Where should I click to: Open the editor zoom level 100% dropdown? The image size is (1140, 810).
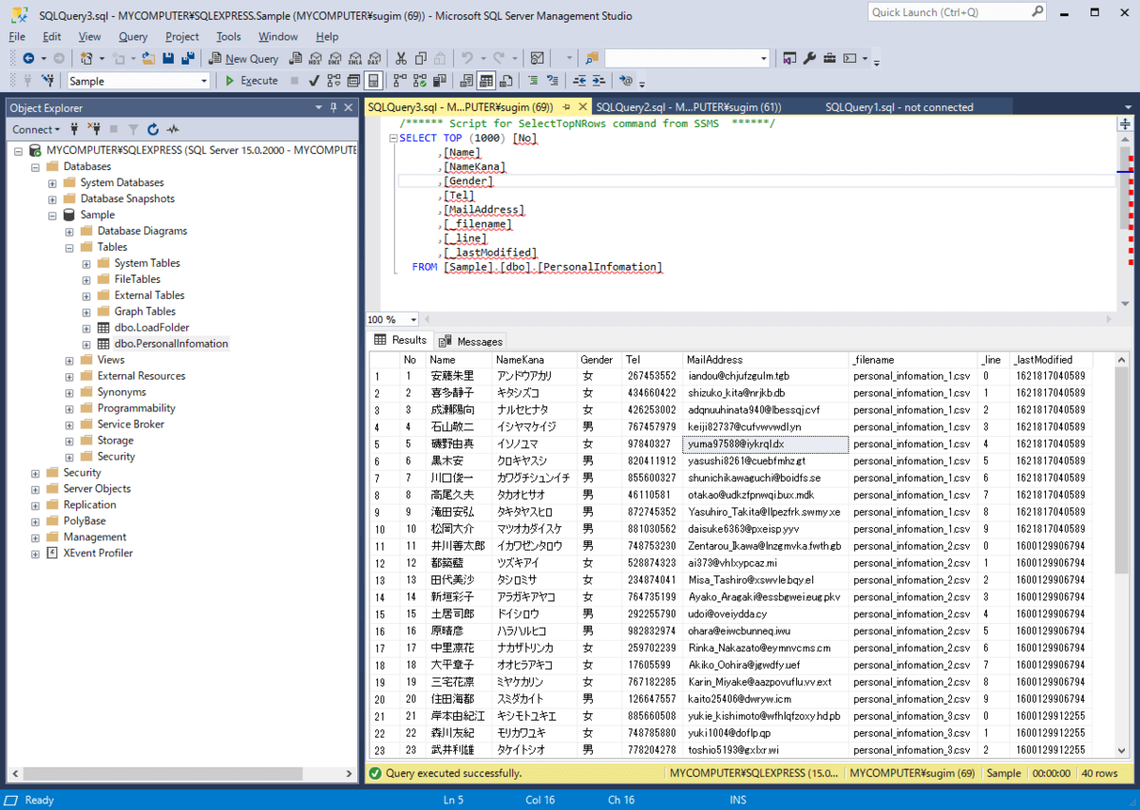(413, 320)
